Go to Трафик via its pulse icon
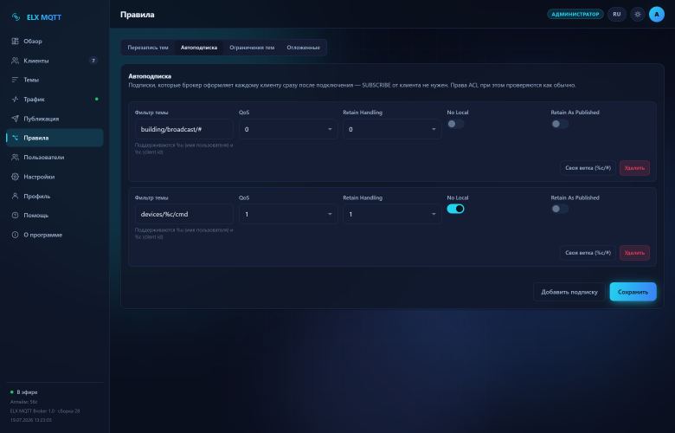 (15, 99)
